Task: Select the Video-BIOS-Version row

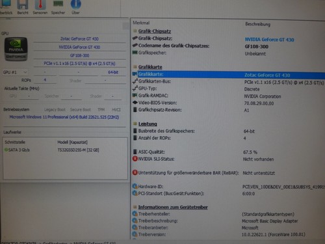Action: (x=229, y=103)
